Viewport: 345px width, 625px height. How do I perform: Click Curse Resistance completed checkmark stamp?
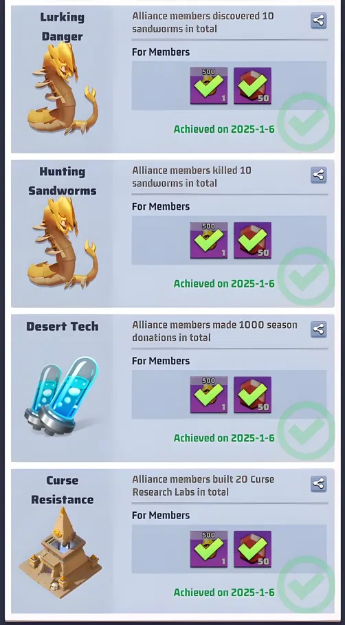coord(306,585)
